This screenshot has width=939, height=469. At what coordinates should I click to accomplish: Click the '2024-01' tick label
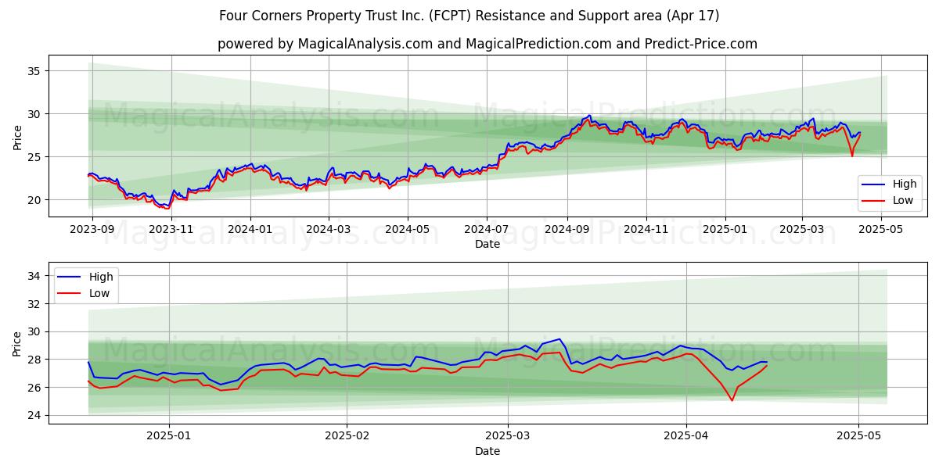(x=250, y=230)
